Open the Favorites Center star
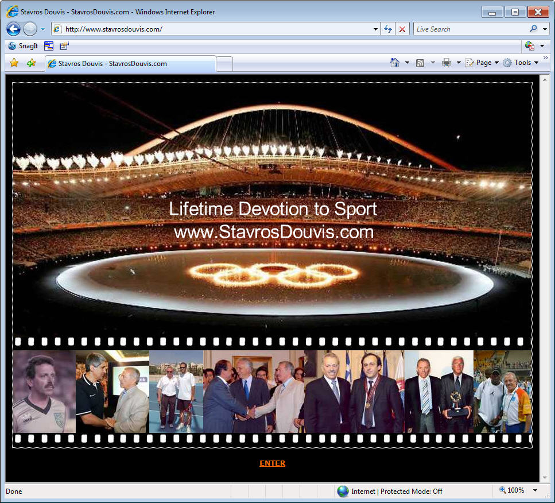This screenshot has height=503, width=555. [x=14, y=63]
